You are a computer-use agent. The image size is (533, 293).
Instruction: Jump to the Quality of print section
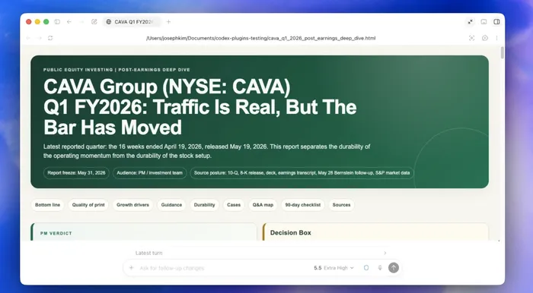pyautogui.click(x=88, y=205)
